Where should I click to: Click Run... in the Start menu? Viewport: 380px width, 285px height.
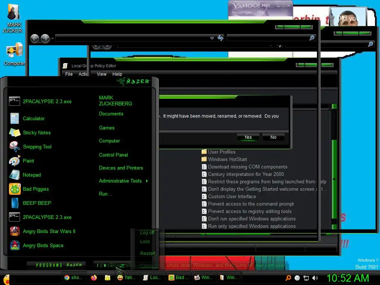pyautogui.click(x=105, y=194)
